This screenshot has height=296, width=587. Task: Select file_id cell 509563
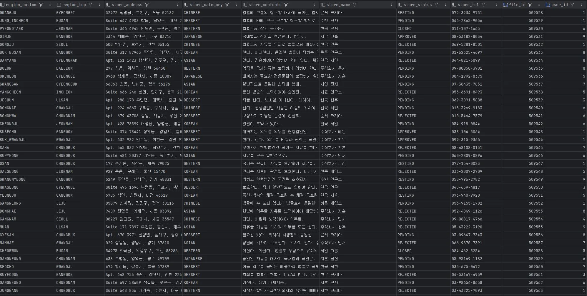click(x=523, y=290)
